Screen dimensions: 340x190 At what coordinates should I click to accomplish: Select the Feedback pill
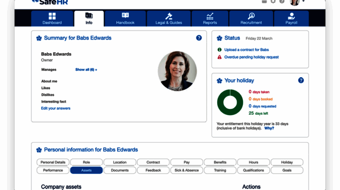(x=153, y=170)
